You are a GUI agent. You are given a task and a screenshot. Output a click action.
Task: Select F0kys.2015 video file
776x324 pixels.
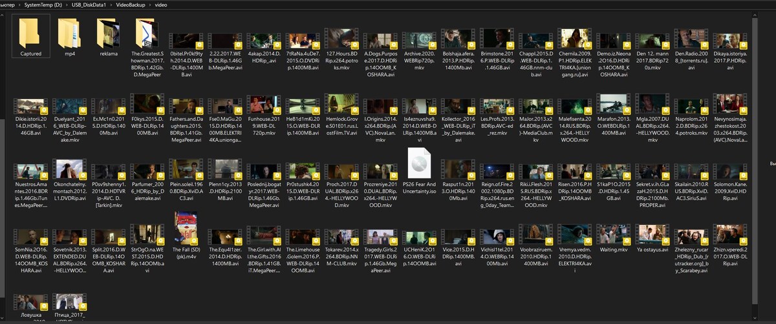147,105
